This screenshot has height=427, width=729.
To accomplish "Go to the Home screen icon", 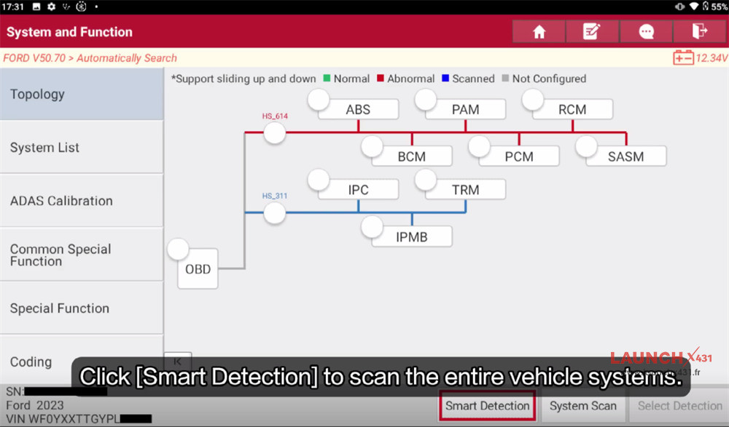I will point(539,31).
